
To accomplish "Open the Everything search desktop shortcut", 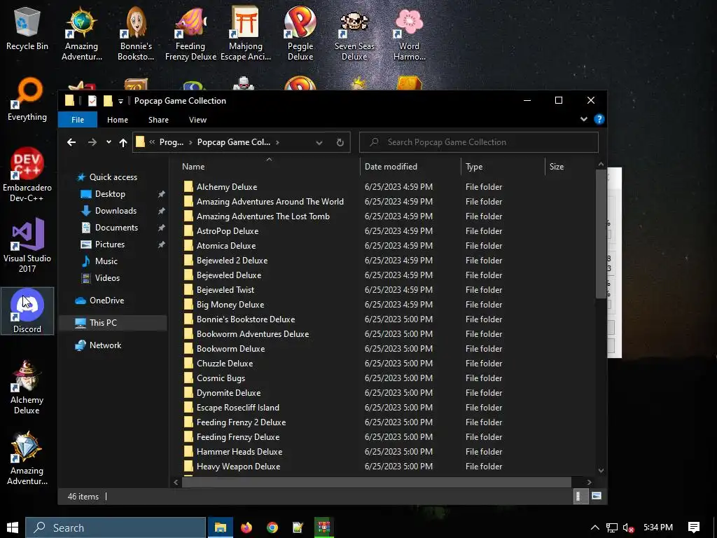I will tap(27, 99).
